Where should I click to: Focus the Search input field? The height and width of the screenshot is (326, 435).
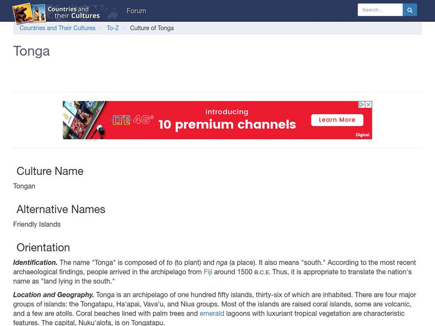tap(380, 10)
